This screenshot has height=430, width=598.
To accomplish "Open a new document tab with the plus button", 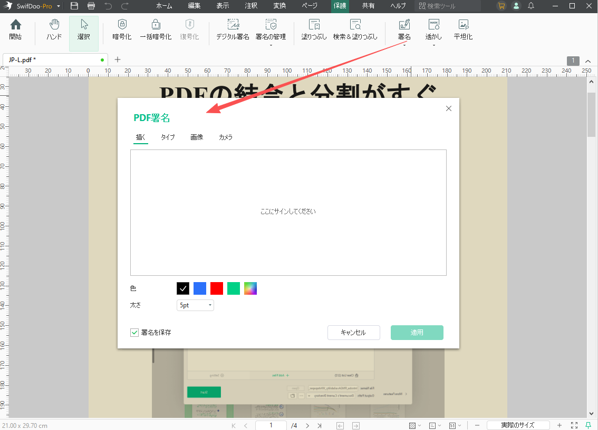I will [117, 59].
